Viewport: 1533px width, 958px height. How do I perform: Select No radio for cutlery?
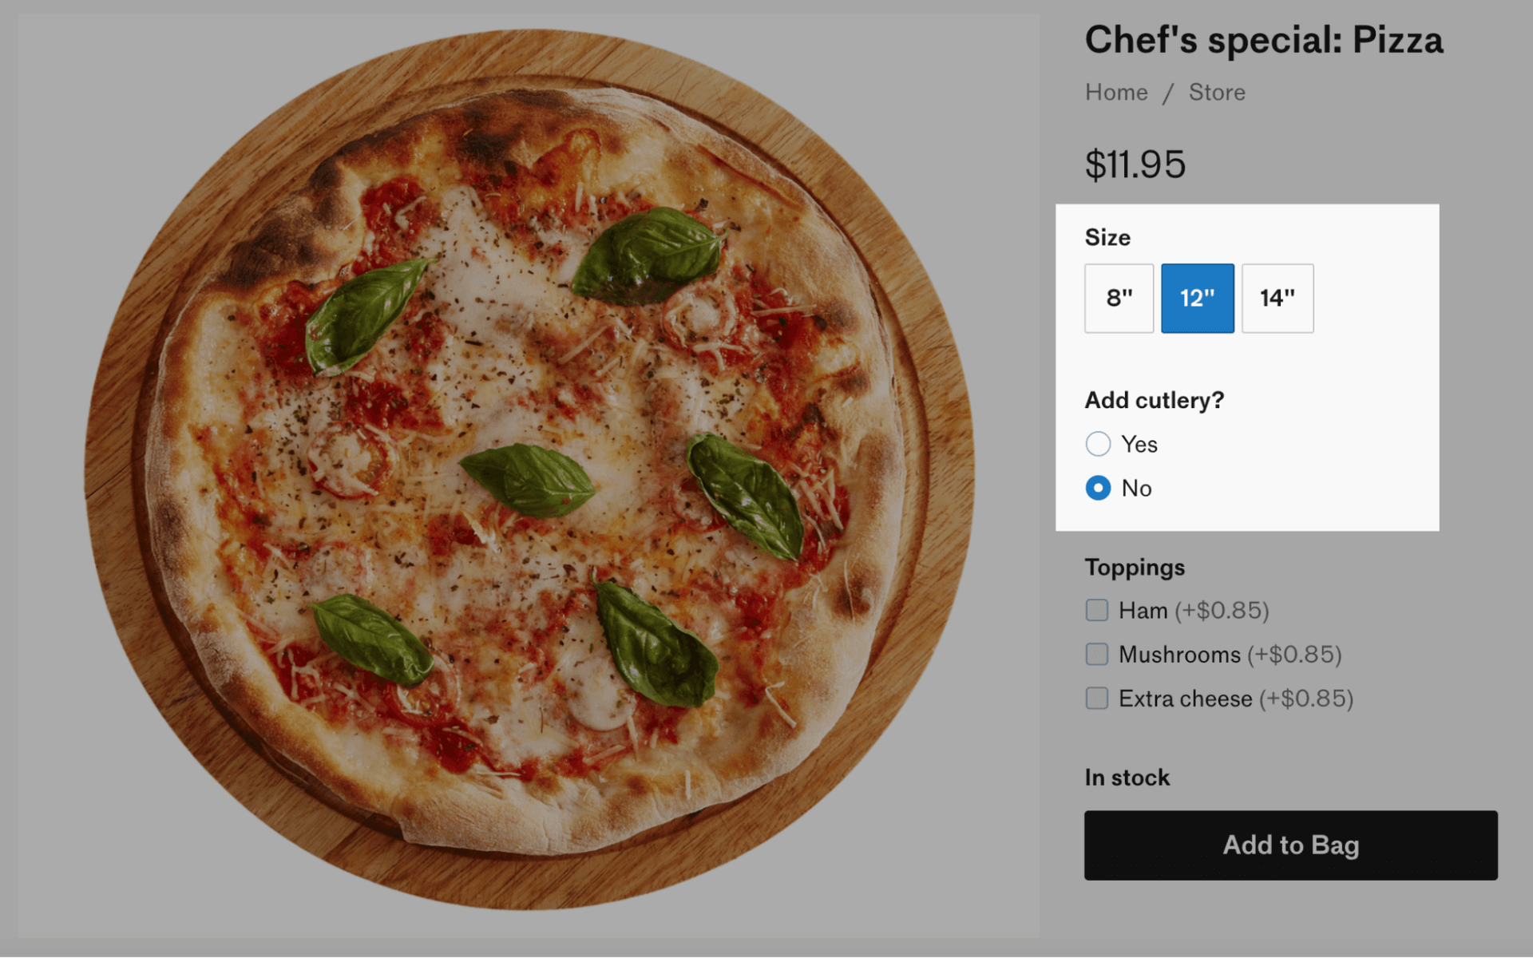1098,488
